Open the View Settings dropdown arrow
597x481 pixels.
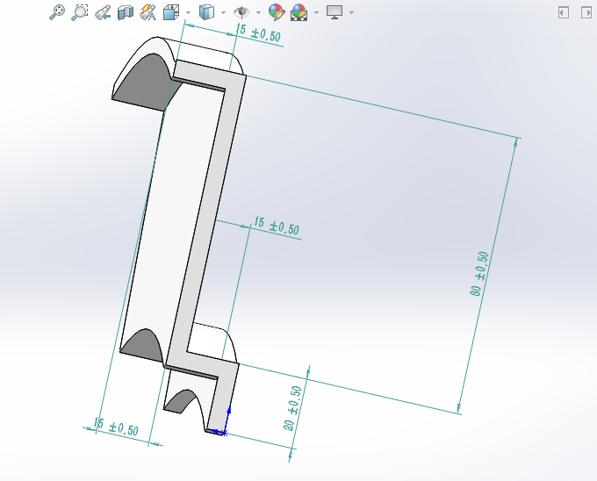coord(351,12)
